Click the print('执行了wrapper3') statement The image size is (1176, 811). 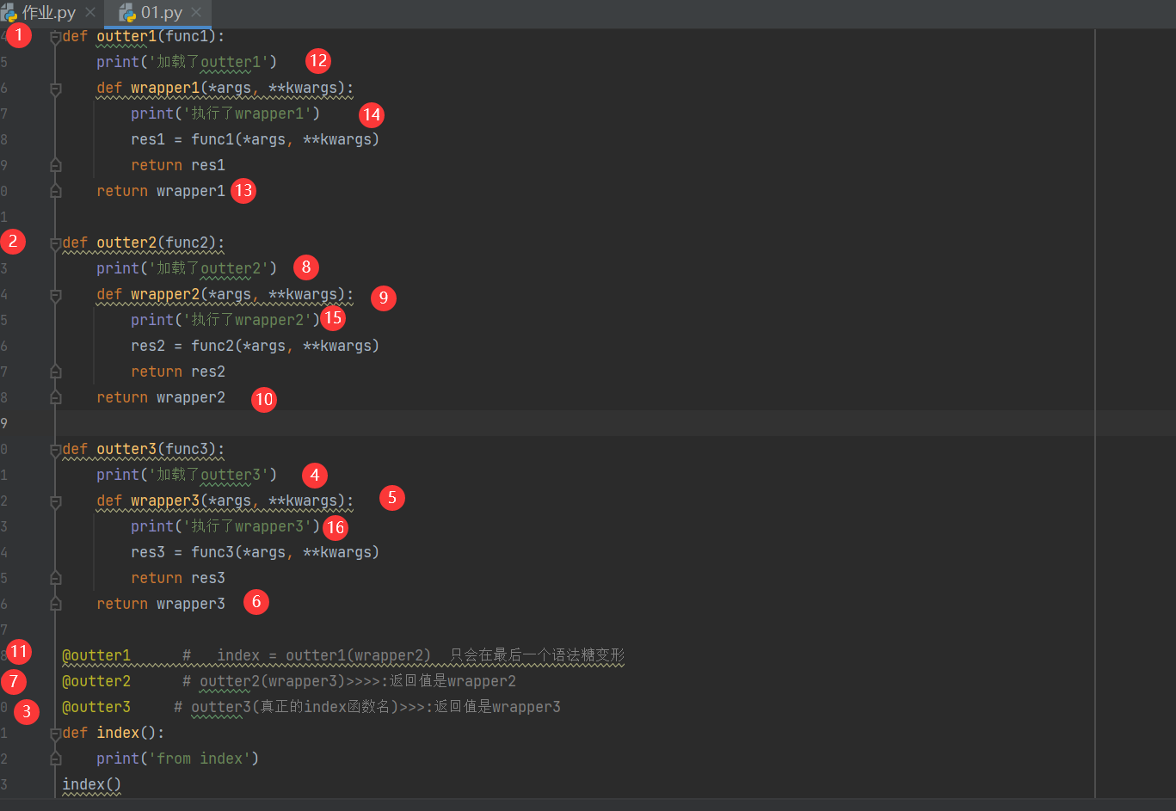[225, 526]
